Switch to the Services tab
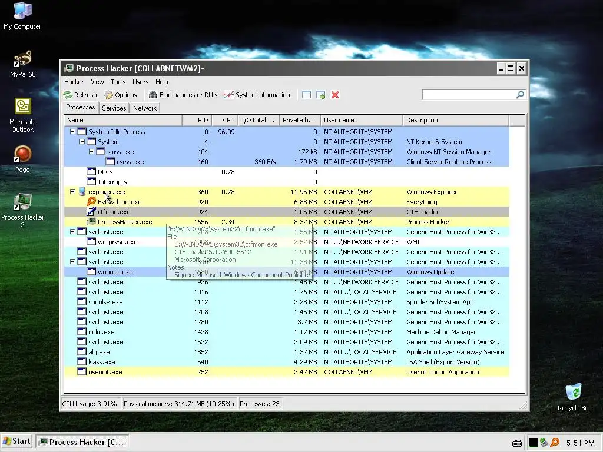Viewport: 603px width, 452px height. [x=114, y=108]
